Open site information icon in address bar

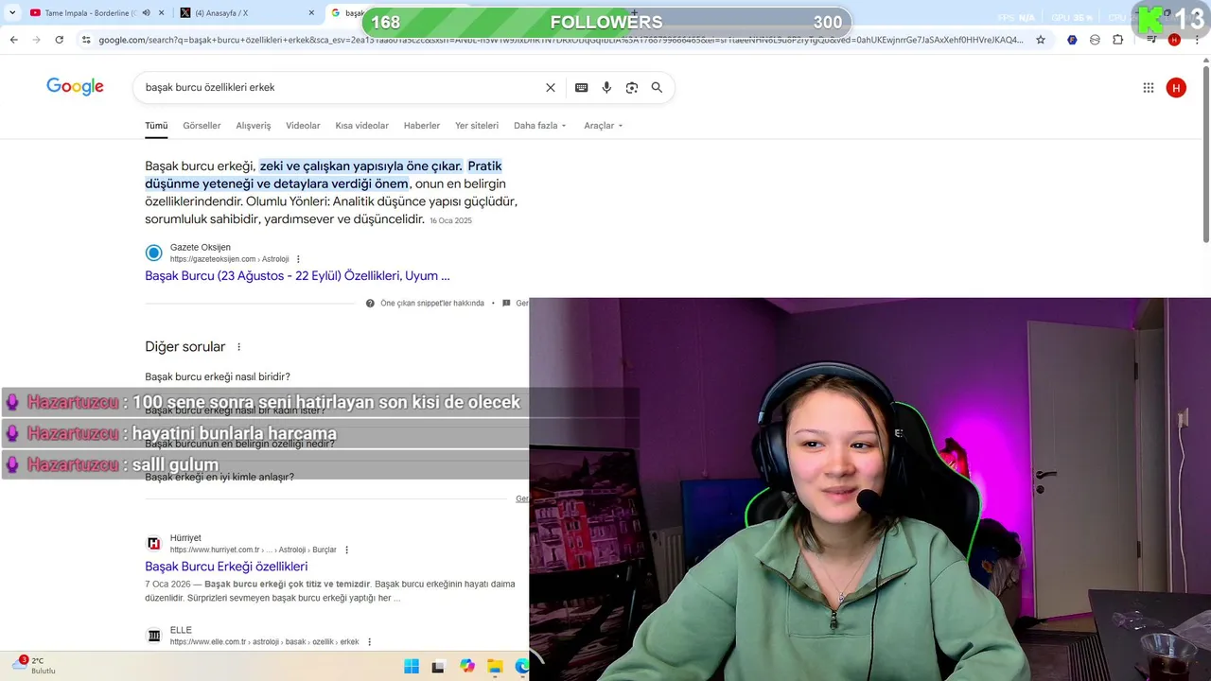pyautogui.click(x=86, y=40)
